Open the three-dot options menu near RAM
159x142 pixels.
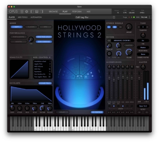149,17
